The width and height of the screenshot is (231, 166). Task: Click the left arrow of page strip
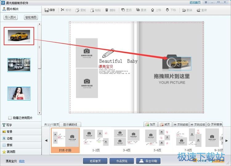click(46, 140)
